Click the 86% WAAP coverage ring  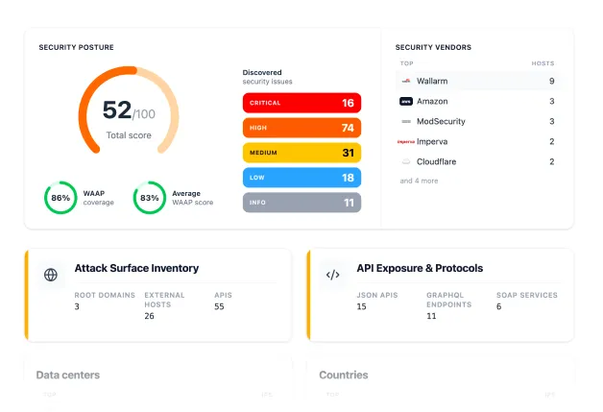coord(60,198)
